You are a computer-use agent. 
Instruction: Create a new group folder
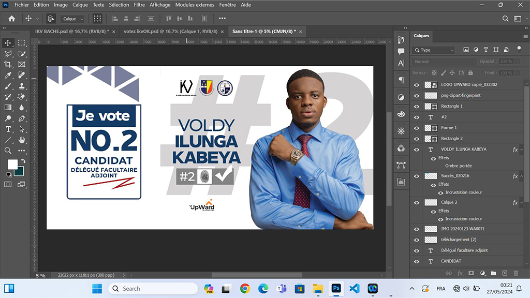coord(493,273)
